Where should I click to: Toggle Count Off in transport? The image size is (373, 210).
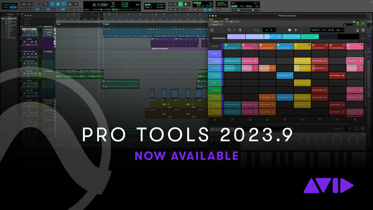click(x=197, y=3)
